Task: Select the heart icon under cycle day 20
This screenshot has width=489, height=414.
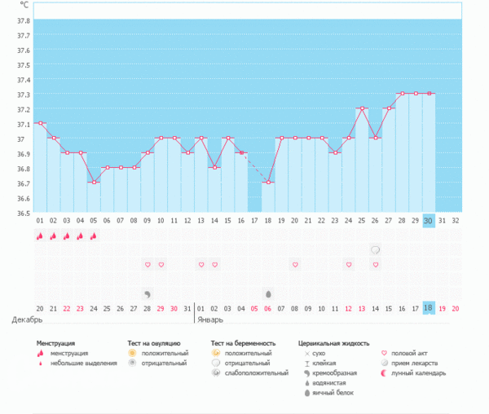Action: coord(295,265)
